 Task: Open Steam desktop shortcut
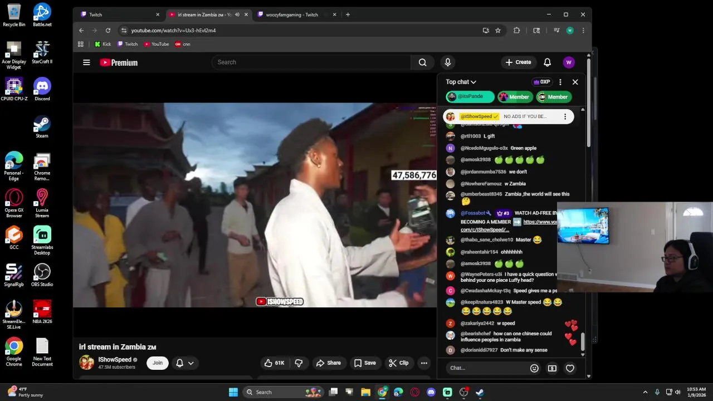click(x=42, y=127)
